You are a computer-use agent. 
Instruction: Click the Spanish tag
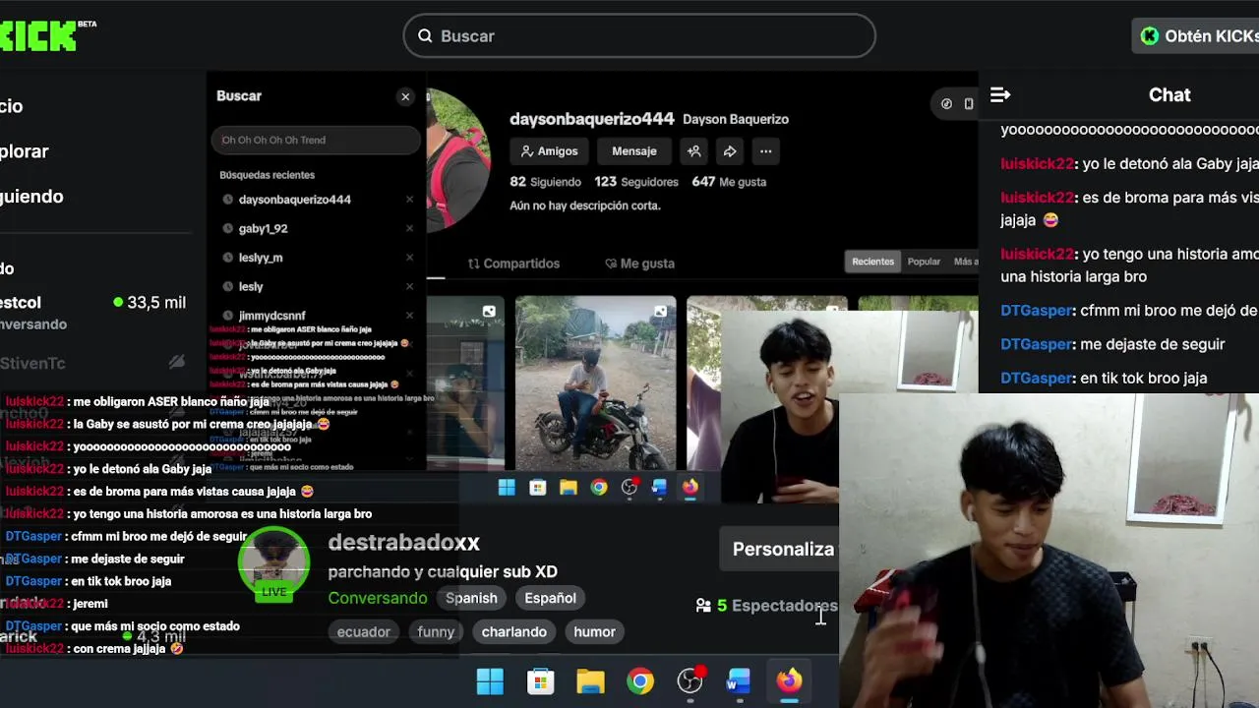click(471, 598)
